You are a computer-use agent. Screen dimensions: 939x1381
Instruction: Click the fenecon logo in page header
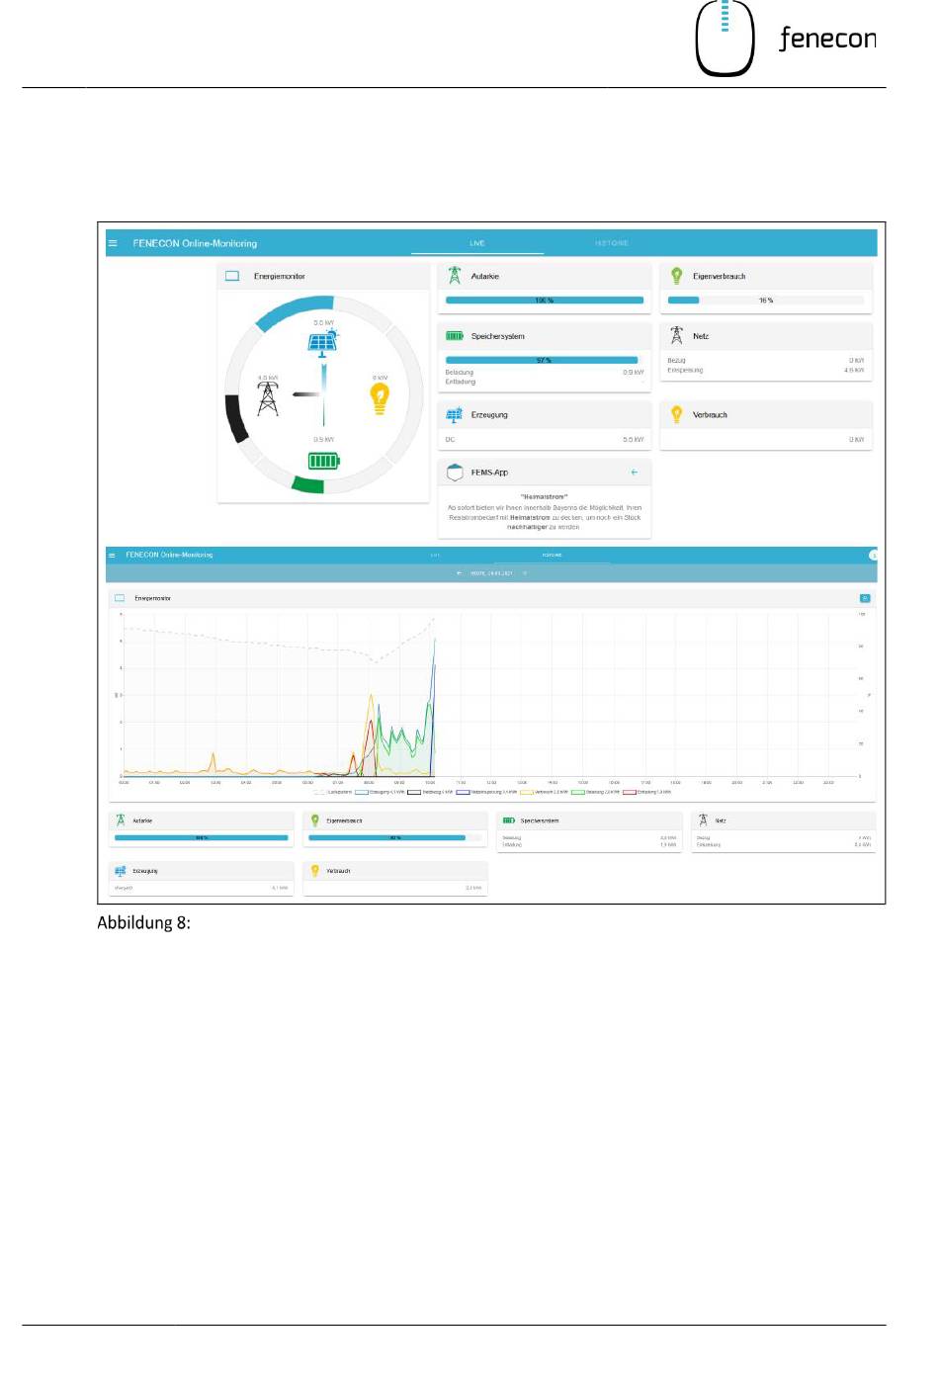(786, 39)
